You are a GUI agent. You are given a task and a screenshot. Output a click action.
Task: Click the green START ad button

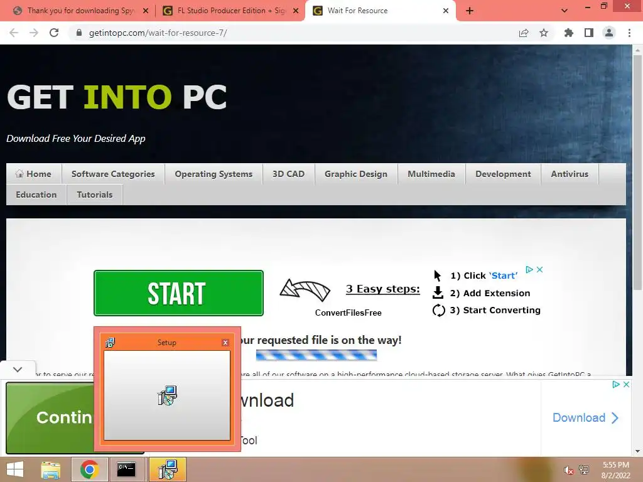(178, 293)
